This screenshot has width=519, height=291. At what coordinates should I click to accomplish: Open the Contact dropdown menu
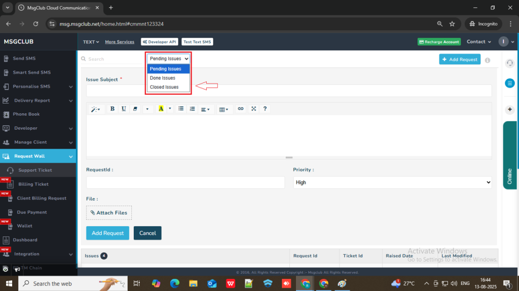coord(479,42)
